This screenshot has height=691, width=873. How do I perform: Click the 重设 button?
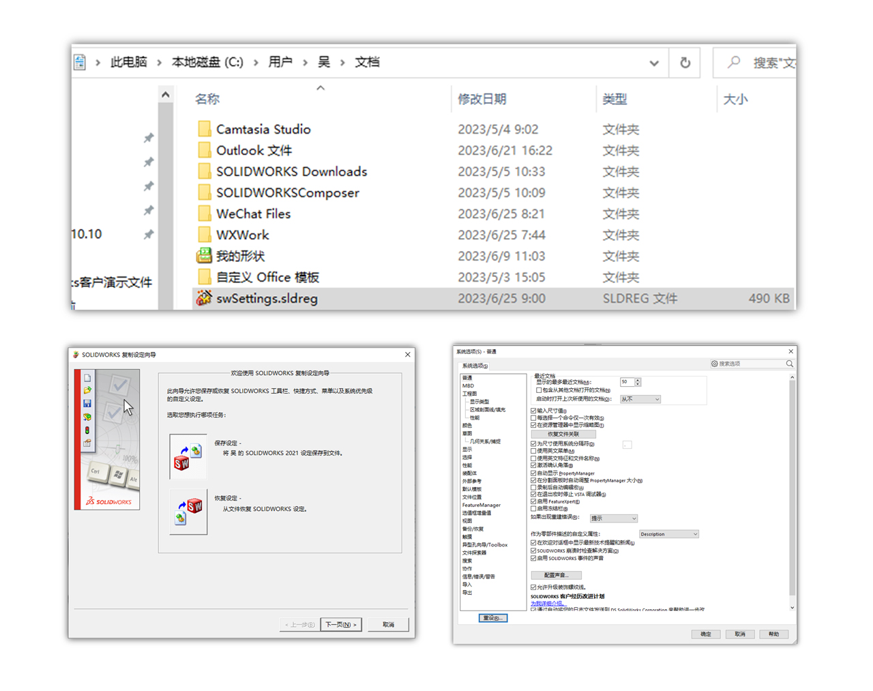click(x=492, y=618)
